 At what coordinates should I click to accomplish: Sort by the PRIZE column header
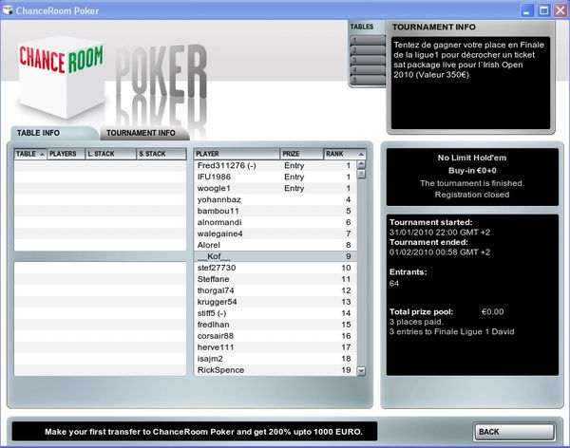[301, 154]
